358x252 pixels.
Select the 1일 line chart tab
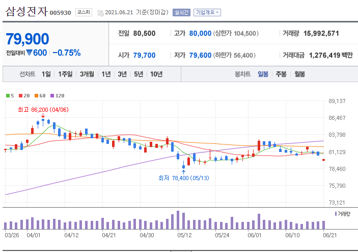(46, 74)
